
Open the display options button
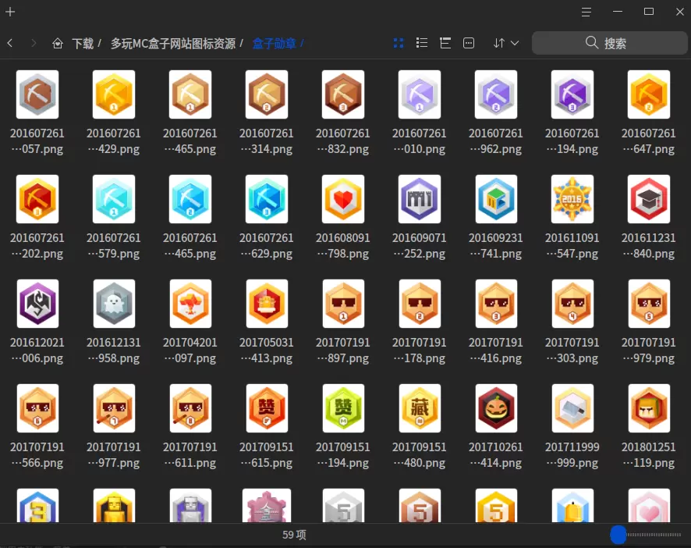click(469, 43)
